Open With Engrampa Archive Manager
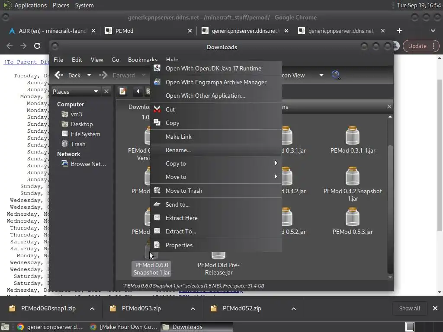Viewport: 443px width, 332px height. coord(216,82)
